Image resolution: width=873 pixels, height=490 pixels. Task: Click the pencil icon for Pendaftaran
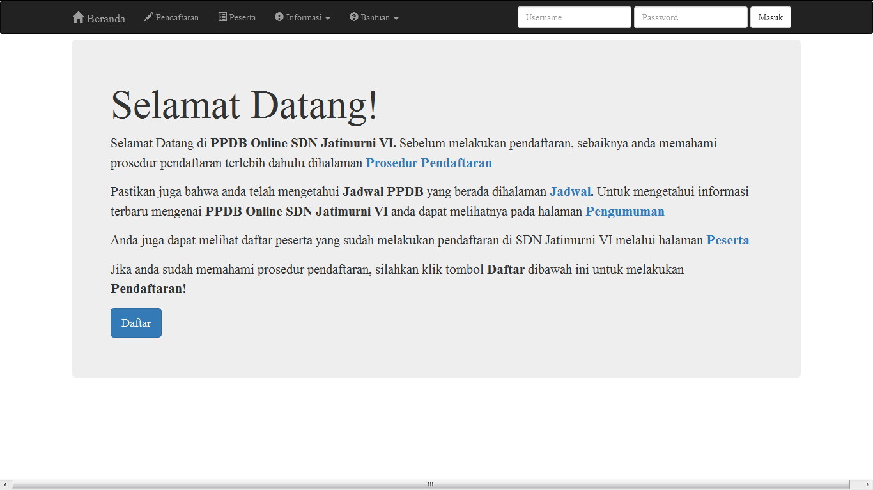click(148, 17)
